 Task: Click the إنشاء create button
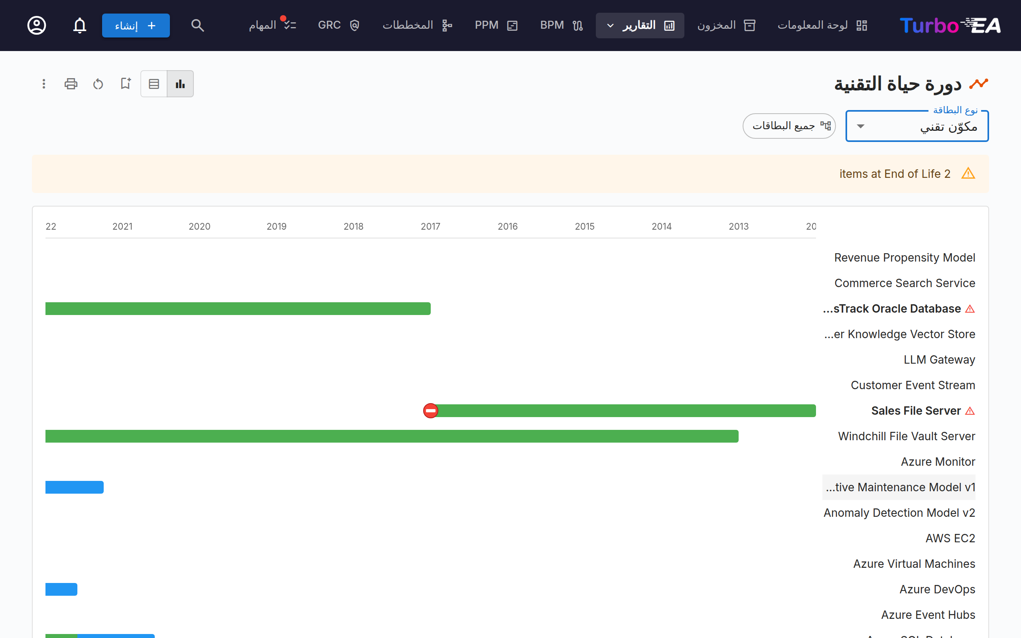[x=136, y=25]
